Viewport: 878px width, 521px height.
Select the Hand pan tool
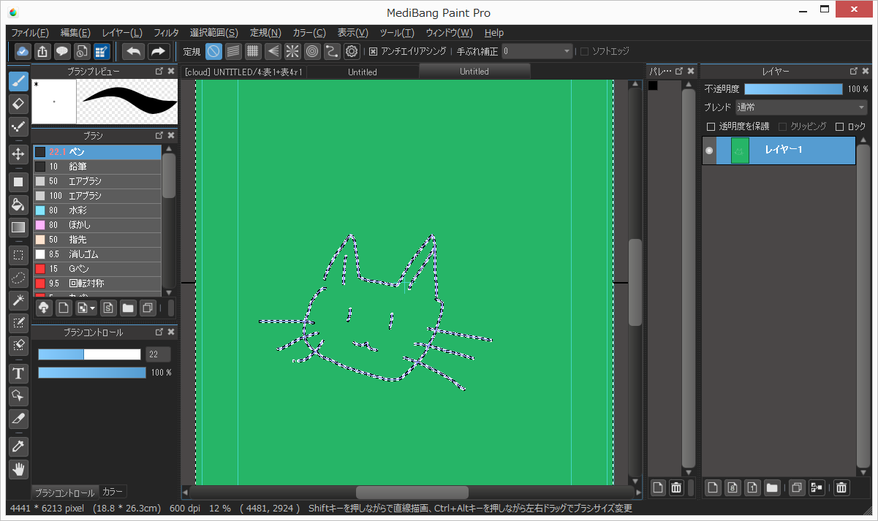coord(19,469)
